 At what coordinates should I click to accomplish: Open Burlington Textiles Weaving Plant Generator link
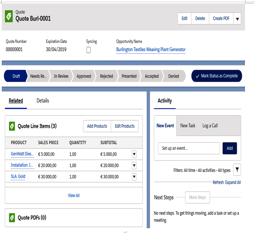point(151,49)
